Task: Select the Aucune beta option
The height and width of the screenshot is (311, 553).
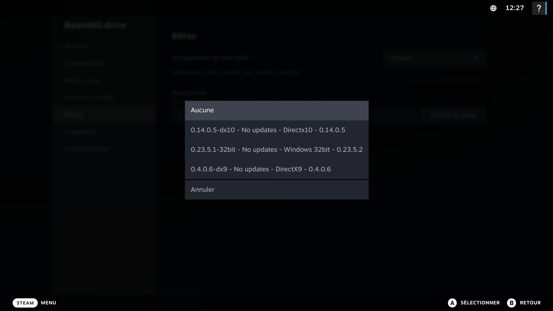Action: pyautogui.click(x=276, y=110)
